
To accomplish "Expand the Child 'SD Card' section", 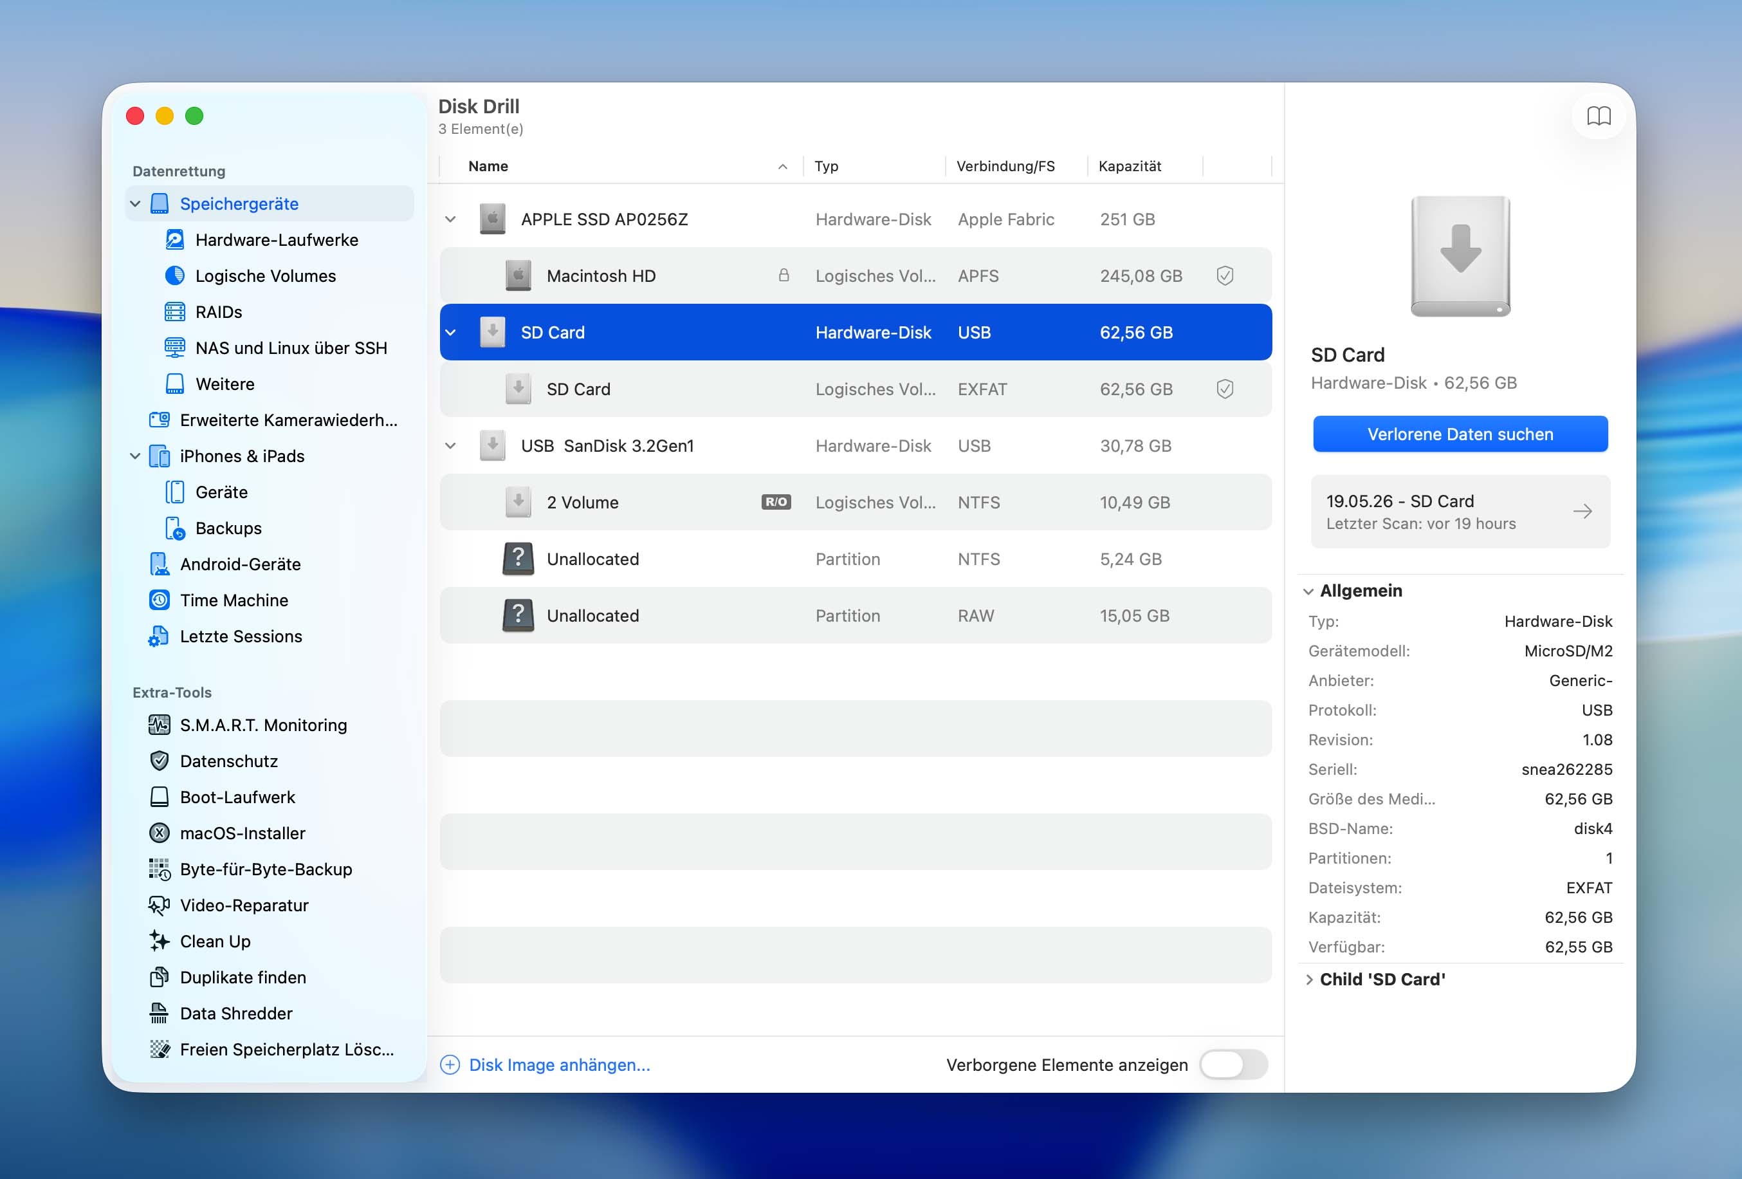I will coord(1308,979).
